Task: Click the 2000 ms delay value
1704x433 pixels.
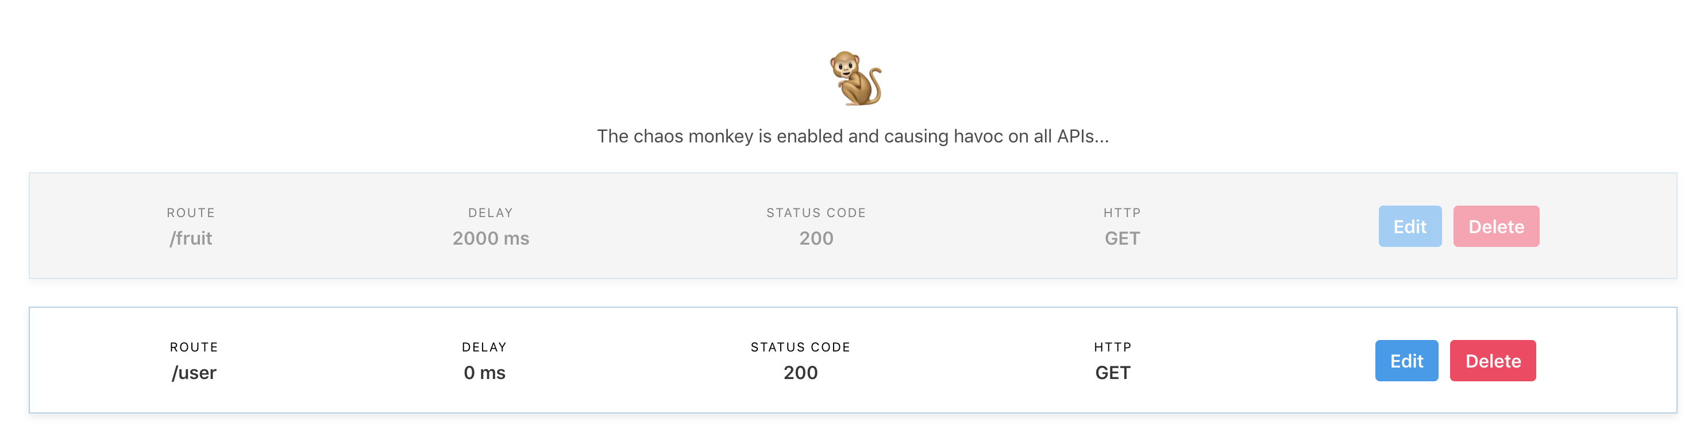Action: click(491, 238)
